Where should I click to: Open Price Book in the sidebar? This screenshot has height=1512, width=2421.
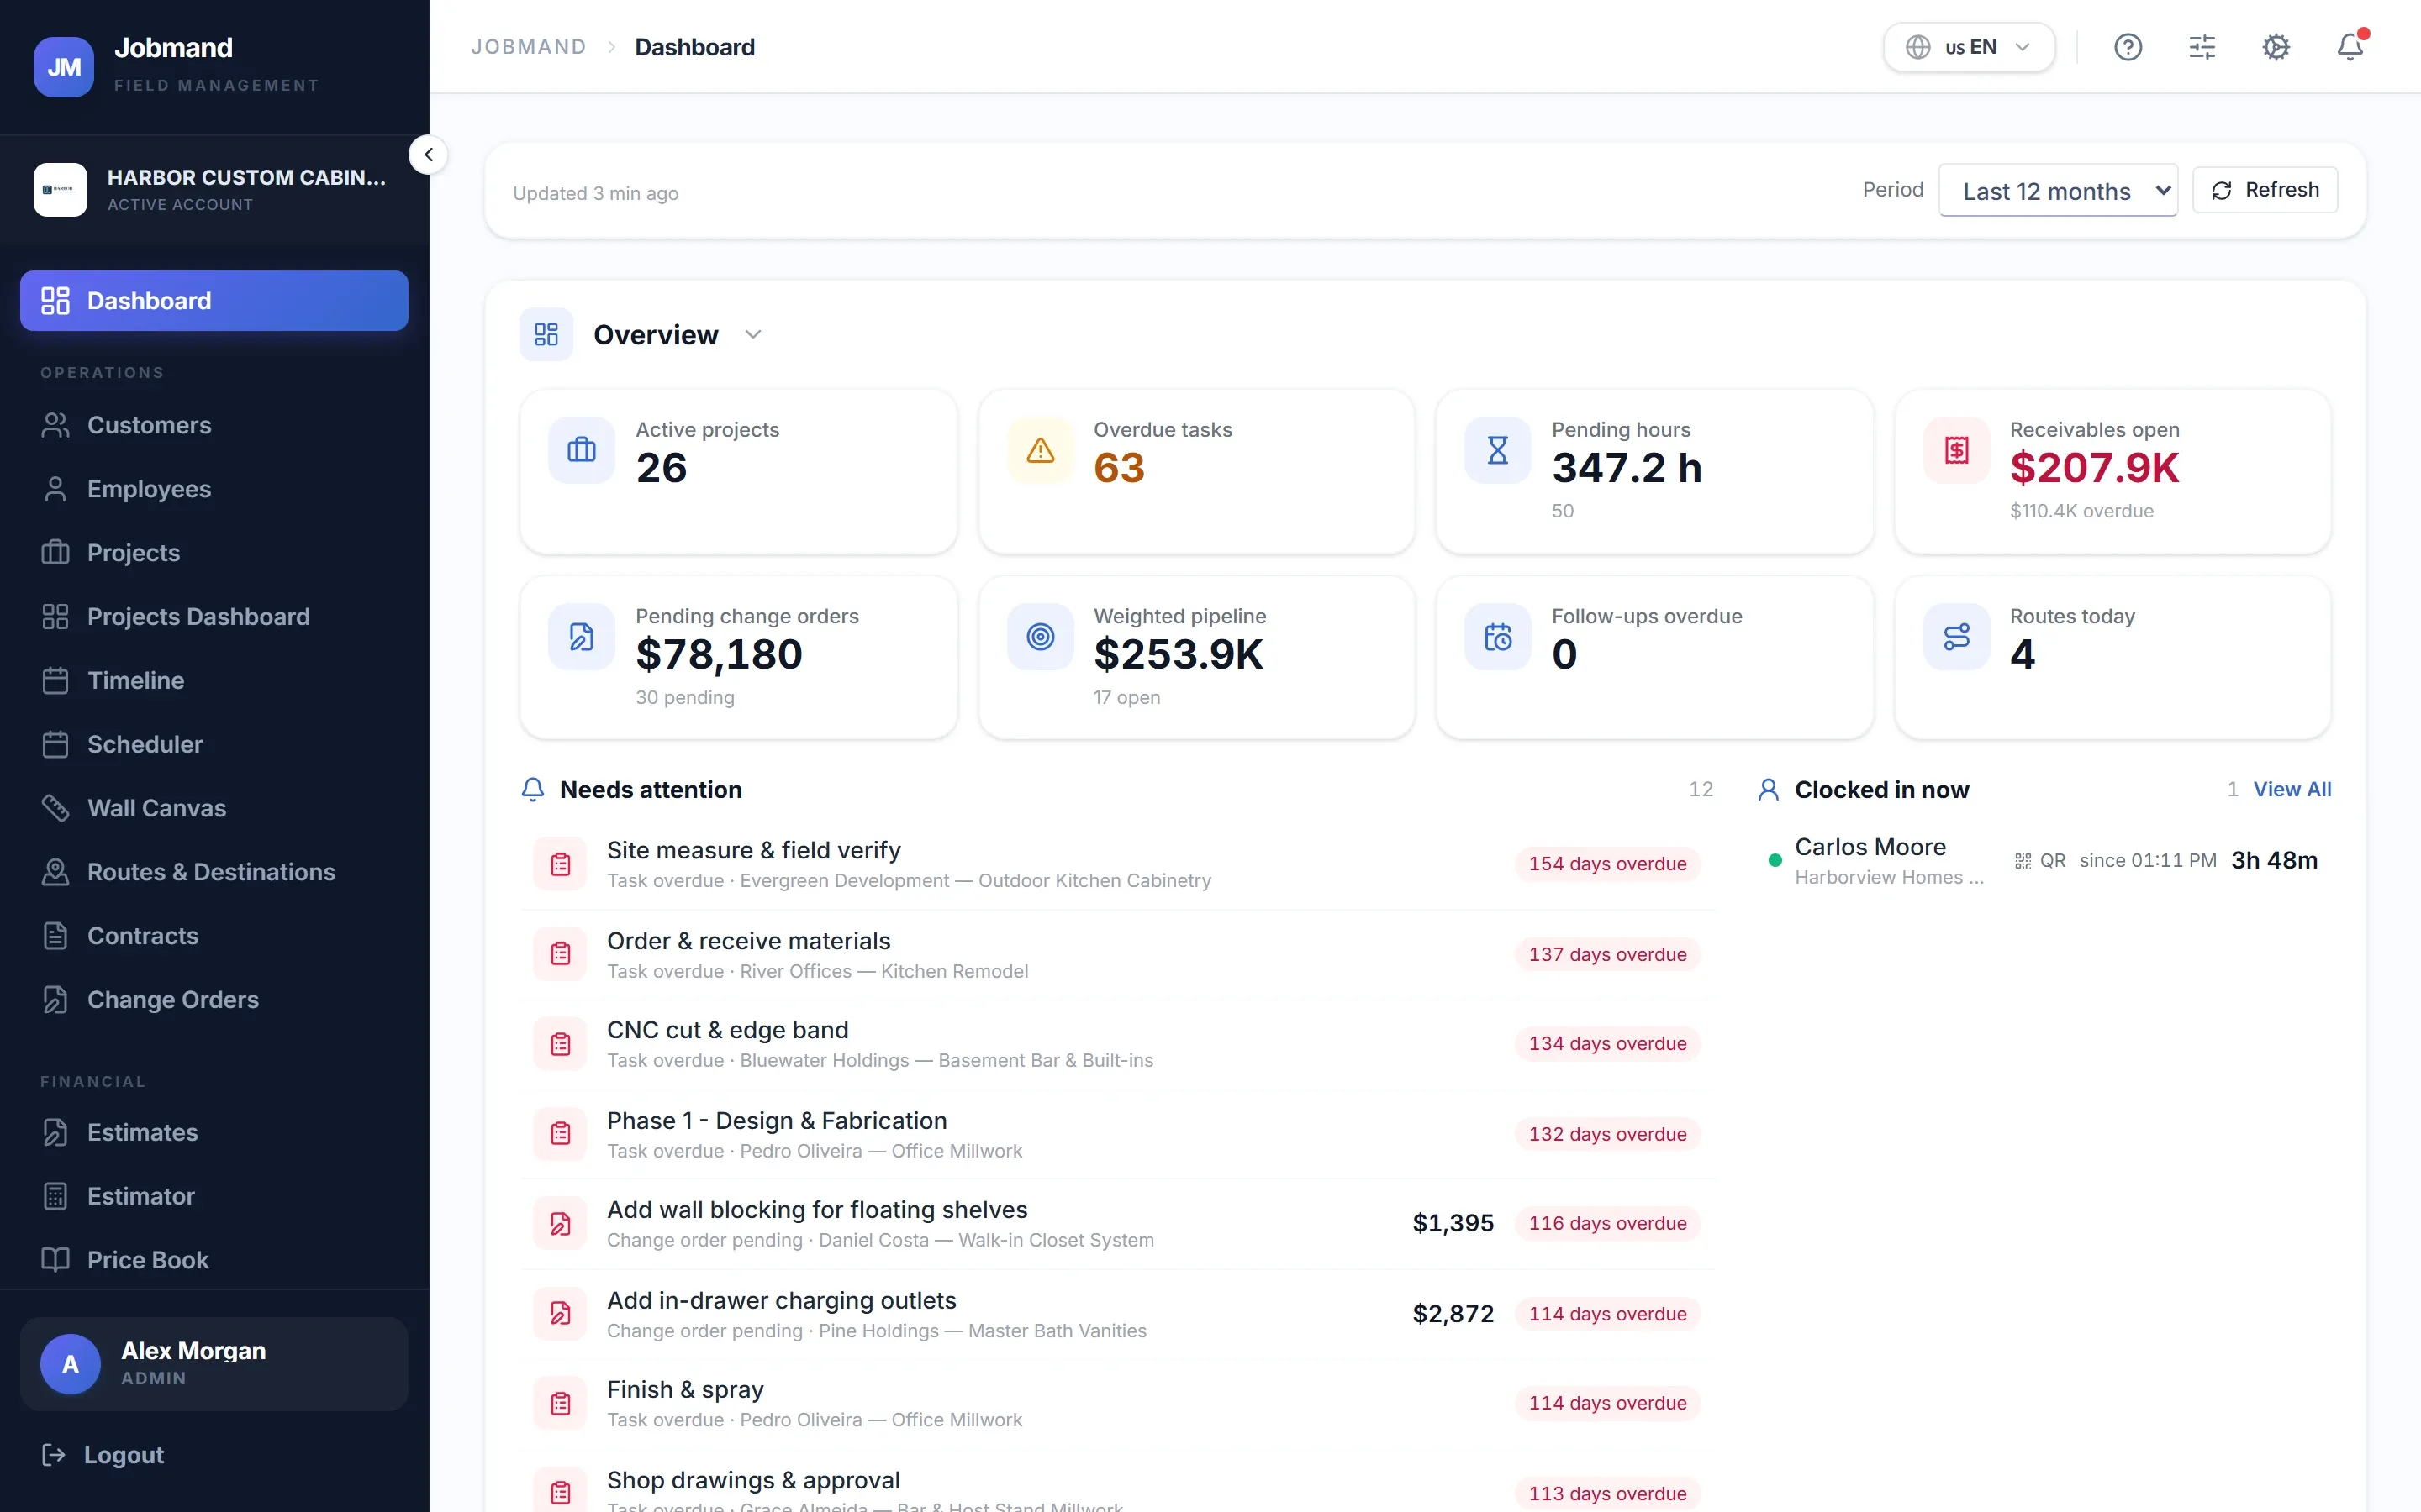[214, 1260]
